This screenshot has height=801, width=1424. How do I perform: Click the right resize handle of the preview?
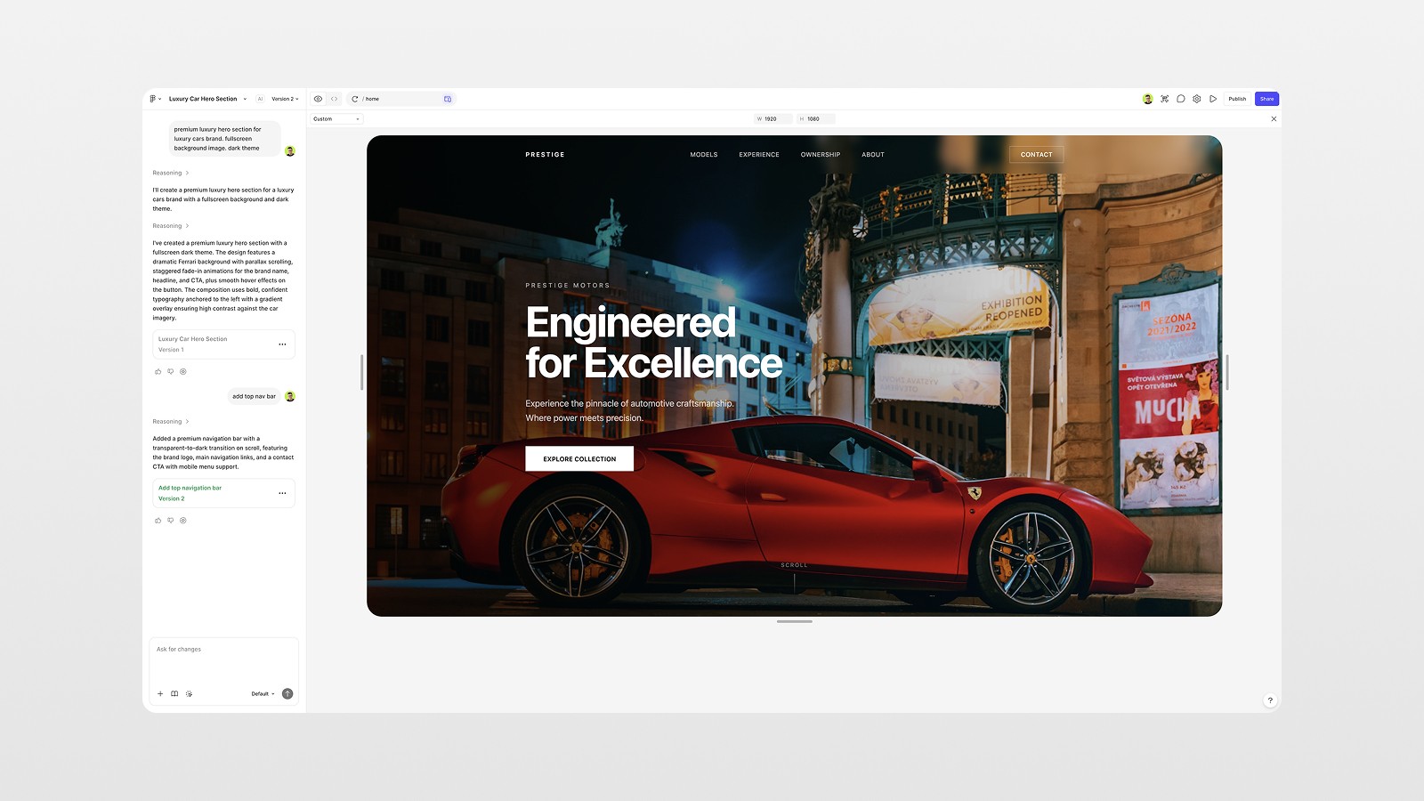(x=1227, y=372)
